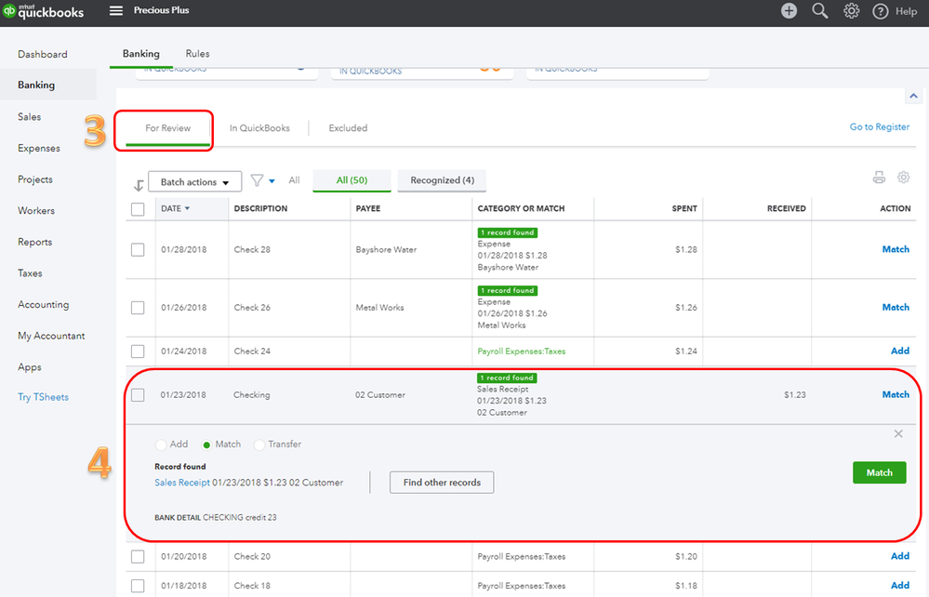Open the hamburger navigation menu icon
The height and width of the screenshot is (597, 929).
pyautogui.click(x=116, y=10)
